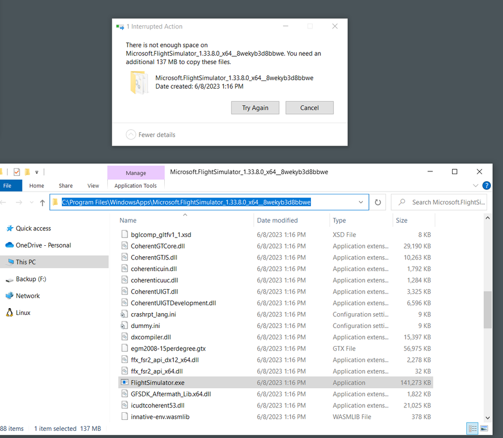
Task: Expand the ribbon using the chevron
Action: click(x=476, y=186)
